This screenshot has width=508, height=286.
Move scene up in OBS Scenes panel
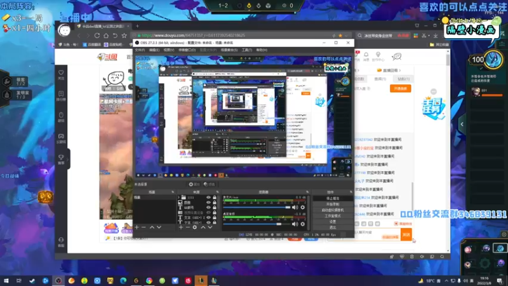152,228
